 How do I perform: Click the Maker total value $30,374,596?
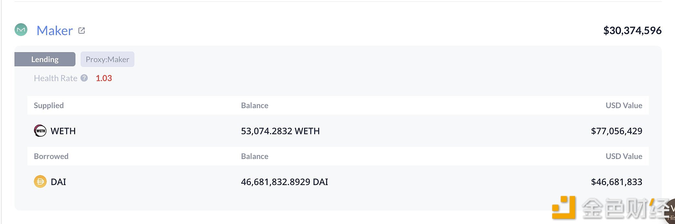click(632, 31)
